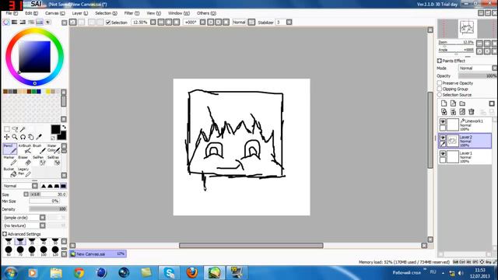Select the Zoom magnifier tool

15,137
